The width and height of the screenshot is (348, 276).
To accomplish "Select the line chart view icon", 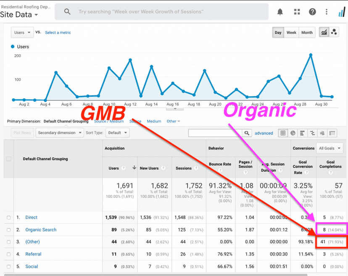I will pyautogui.click(x=324, y=32).
